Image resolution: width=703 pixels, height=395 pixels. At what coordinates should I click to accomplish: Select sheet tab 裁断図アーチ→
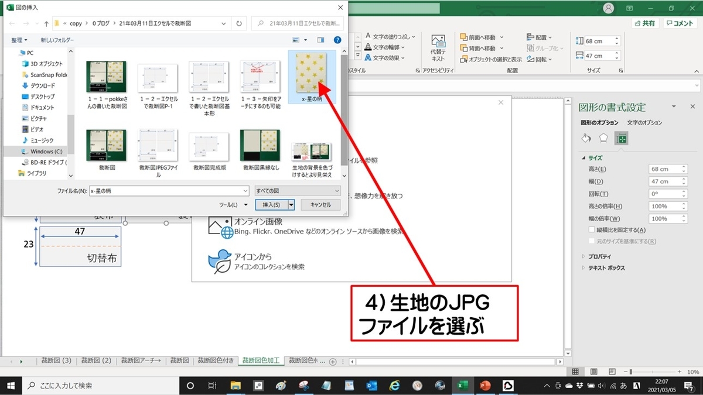141,360
